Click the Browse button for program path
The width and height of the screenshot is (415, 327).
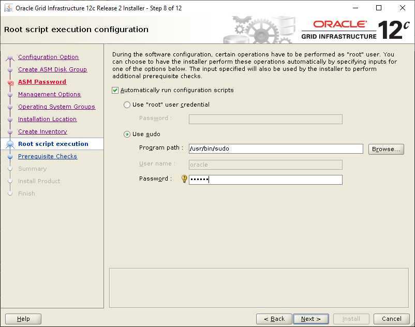[x=386, y=149]
